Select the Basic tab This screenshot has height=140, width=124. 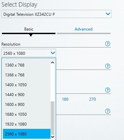pyautogui.click(x=29, y=29)
